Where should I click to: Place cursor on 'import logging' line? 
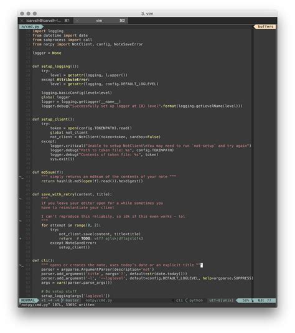click(x=48, y=31)
